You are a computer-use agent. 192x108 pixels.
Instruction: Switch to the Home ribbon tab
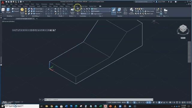click(x=3, y=6)
